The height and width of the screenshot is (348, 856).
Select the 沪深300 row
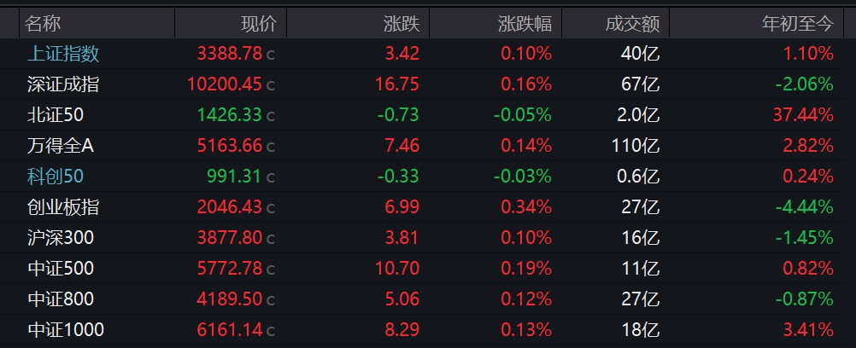point(428,237)
